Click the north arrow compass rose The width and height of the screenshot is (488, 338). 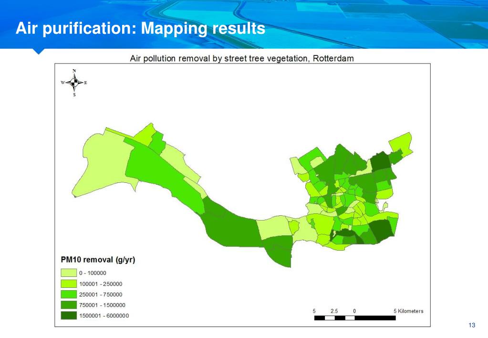click(74, 83)
